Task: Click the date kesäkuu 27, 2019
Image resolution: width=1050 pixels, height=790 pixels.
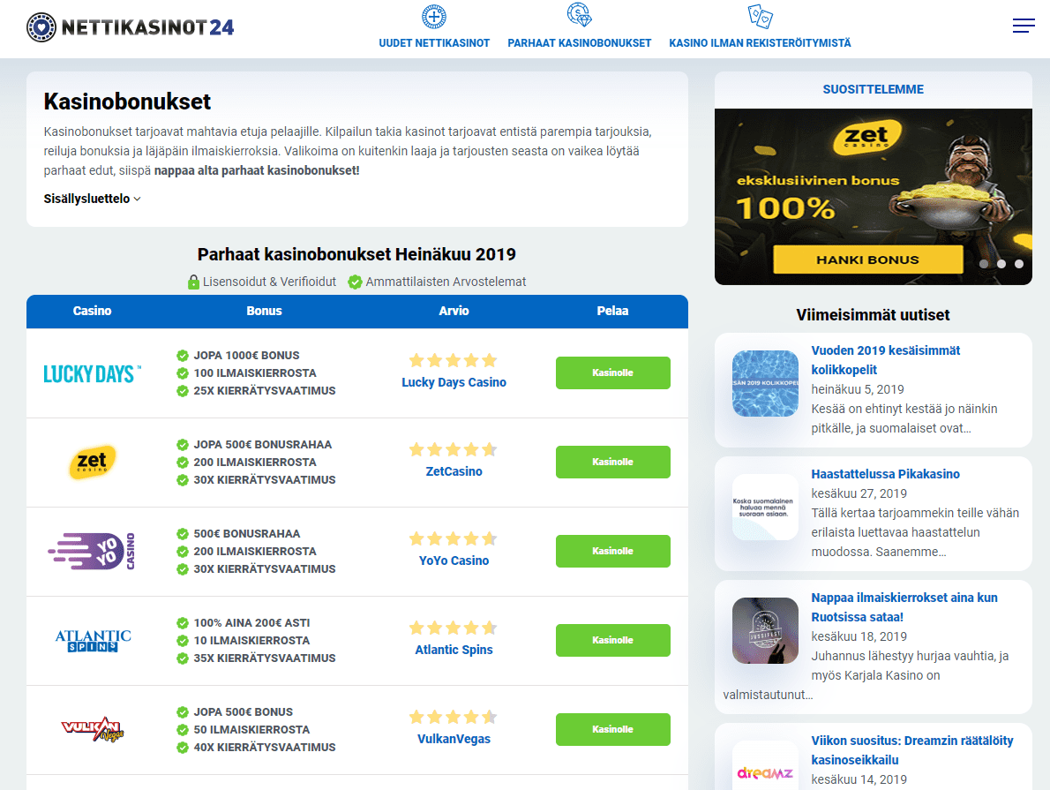Action: pyautogui.click(x=859, y=493)
